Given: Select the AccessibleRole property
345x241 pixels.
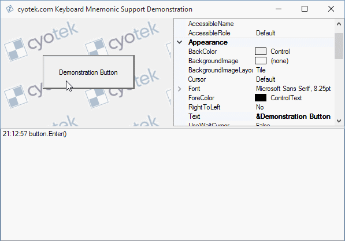Looking at the screenshot, I should click(209, 33).
